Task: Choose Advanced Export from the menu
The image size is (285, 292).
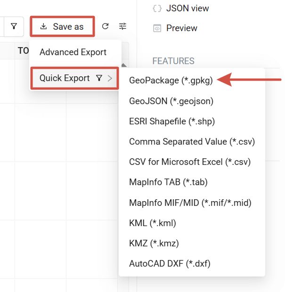Action: [73, 52]
